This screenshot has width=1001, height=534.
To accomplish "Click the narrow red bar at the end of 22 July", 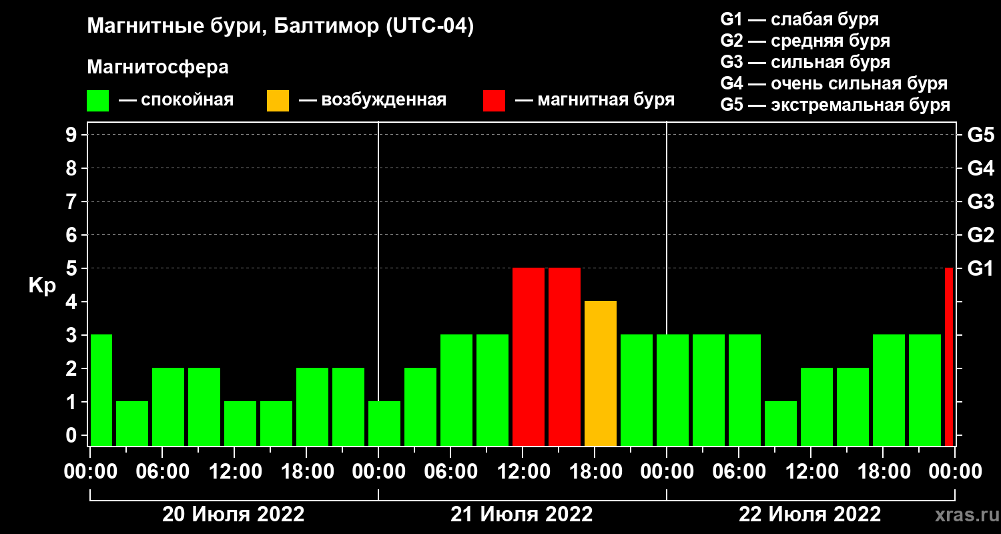I will 949,357.
